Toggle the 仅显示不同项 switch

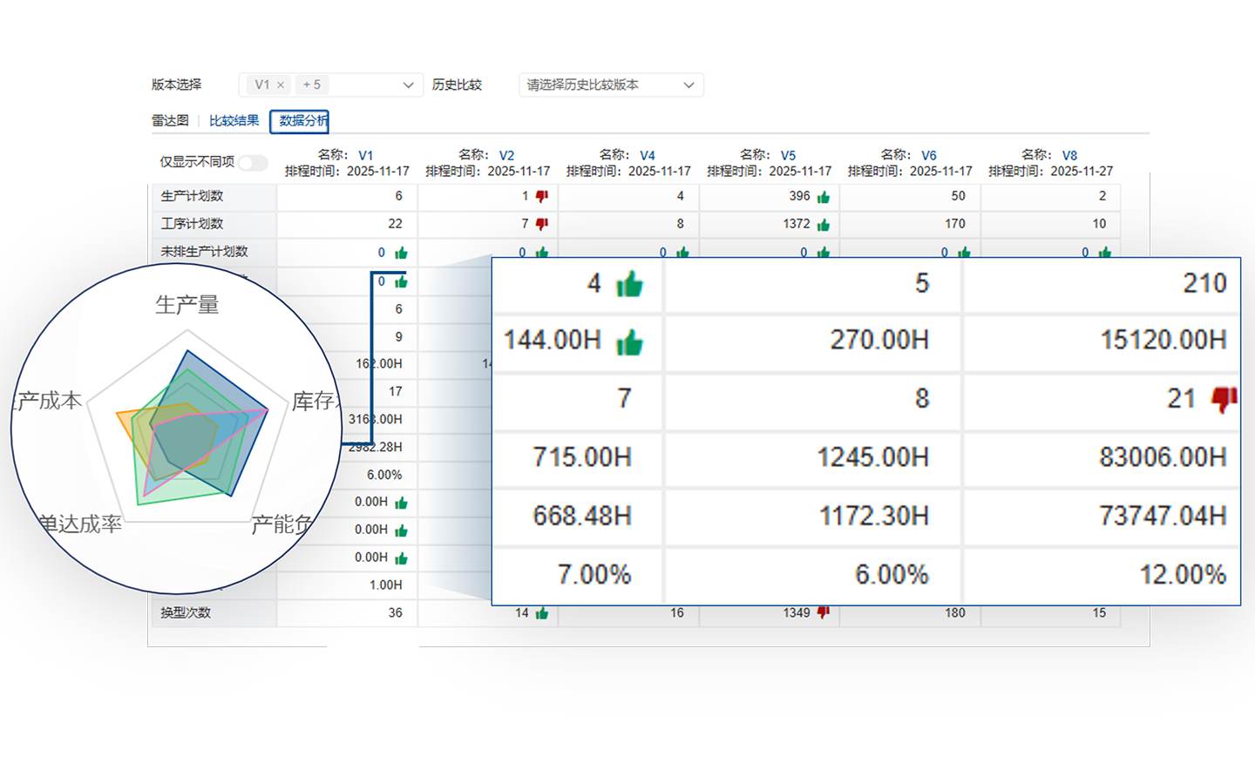click(x=253, y=163)
